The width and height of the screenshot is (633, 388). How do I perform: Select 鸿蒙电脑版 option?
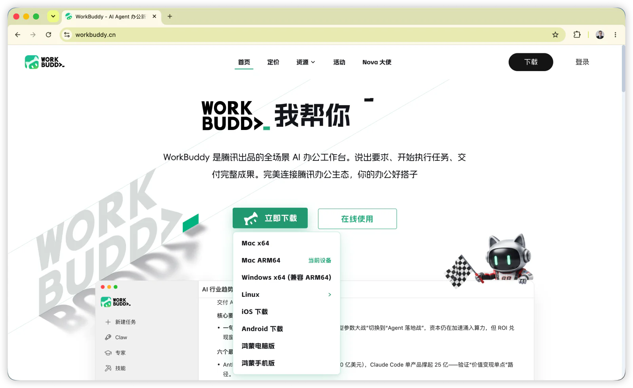(x=286, y=346)
